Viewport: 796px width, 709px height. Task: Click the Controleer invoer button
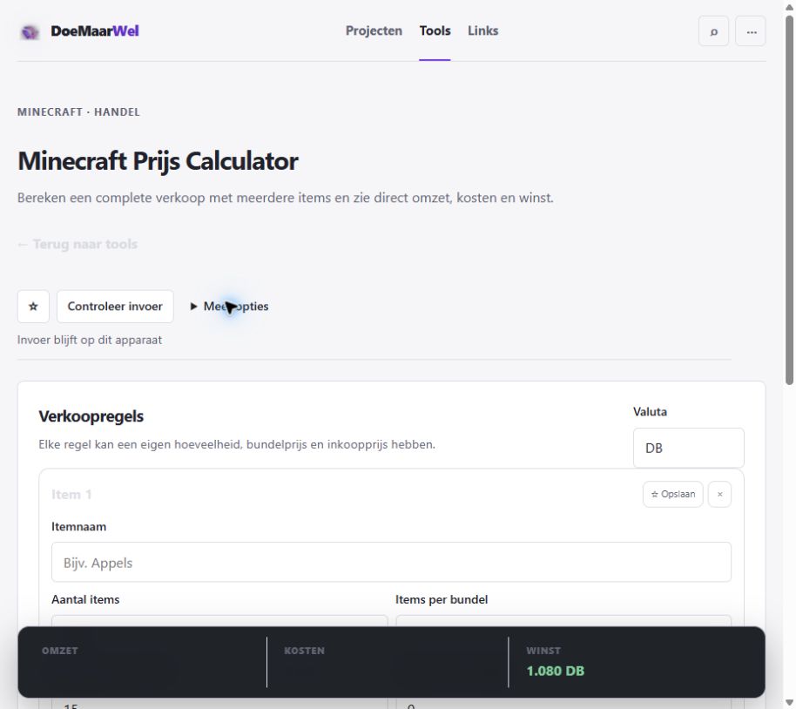(115, 307)
